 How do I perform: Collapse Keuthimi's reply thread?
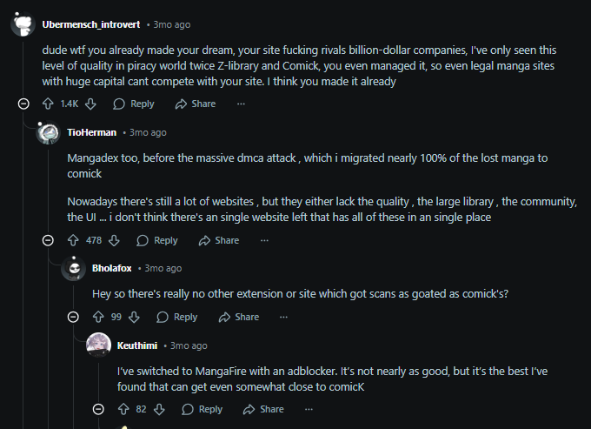[x=99, y=409]
